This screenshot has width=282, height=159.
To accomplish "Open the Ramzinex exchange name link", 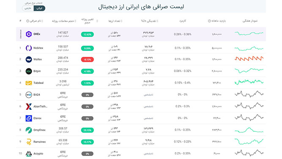I will (x=40, y=142).
